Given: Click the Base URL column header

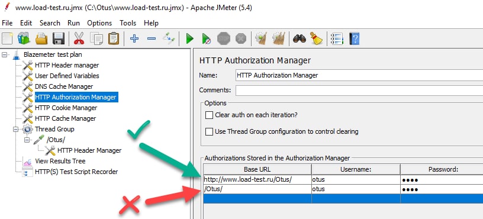Looking at the screenshot, I should tap(257, 169).
